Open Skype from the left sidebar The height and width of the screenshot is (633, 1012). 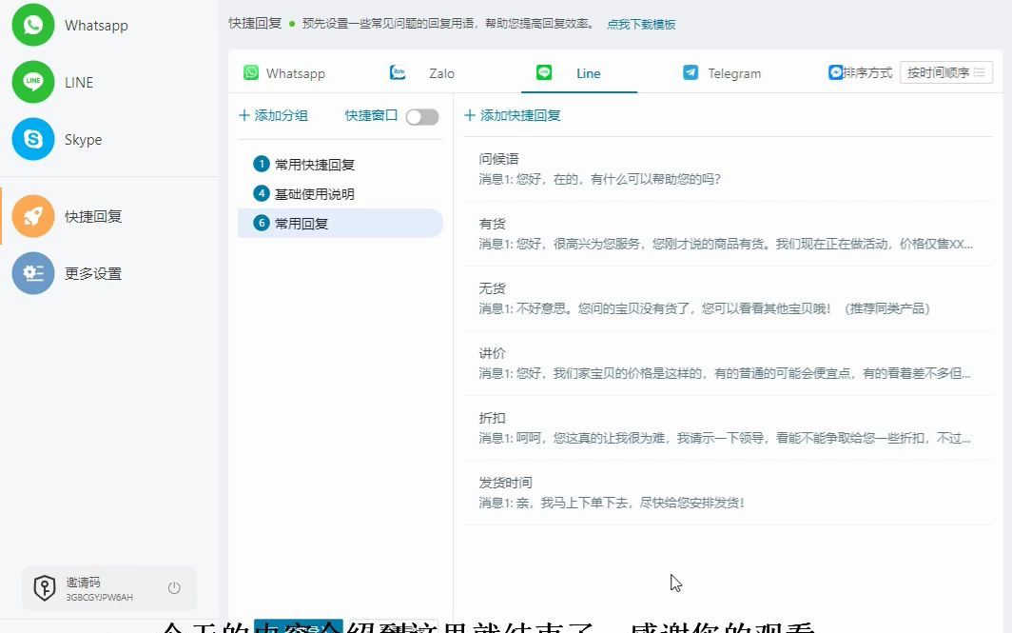point(33,139)
